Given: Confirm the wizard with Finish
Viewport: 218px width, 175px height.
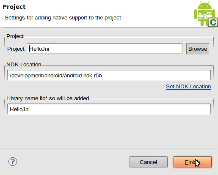Looking at the screenshot, I should [193, 162].
